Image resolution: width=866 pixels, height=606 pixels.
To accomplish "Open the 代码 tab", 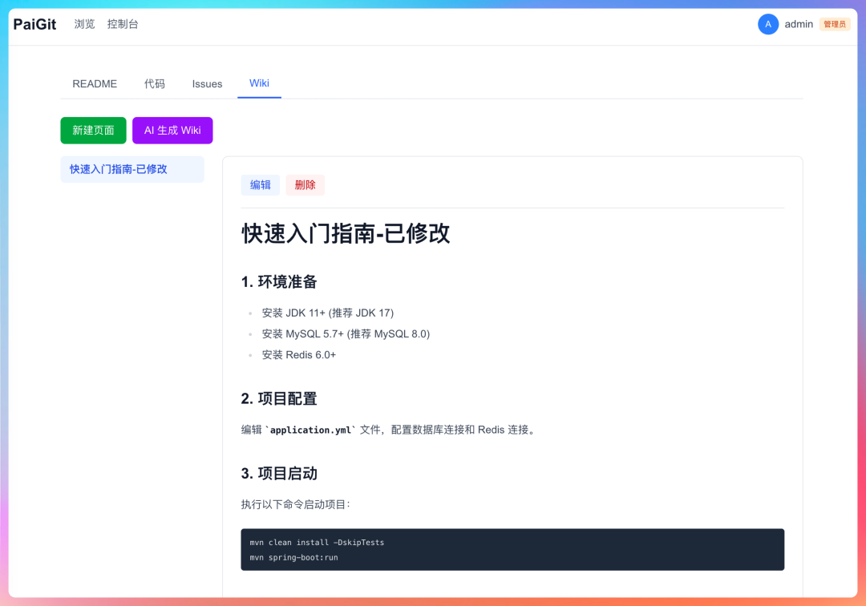I will pyautogui.click(x=155, y=83).
